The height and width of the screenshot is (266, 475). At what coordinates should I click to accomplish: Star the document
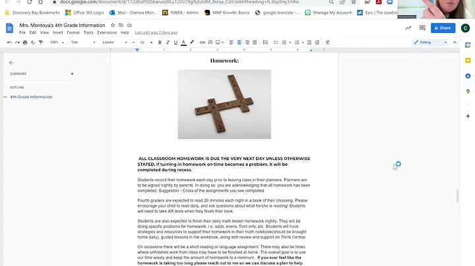113,25
